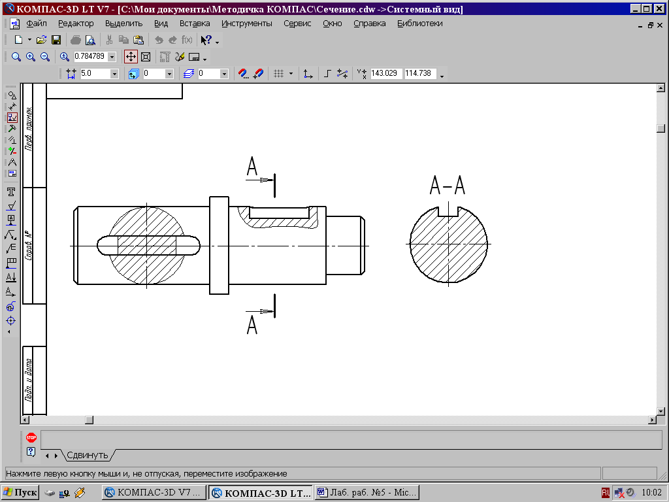Image resolution: width=669 pixels, height=502 pixels.
Task: Zoom out of the drawing
Action: coord(45,57)
